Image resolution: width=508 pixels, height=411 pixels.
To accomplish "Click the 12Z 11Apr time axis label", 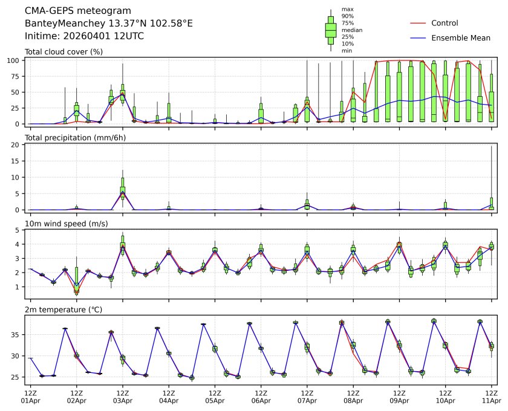I will (491, 396).
